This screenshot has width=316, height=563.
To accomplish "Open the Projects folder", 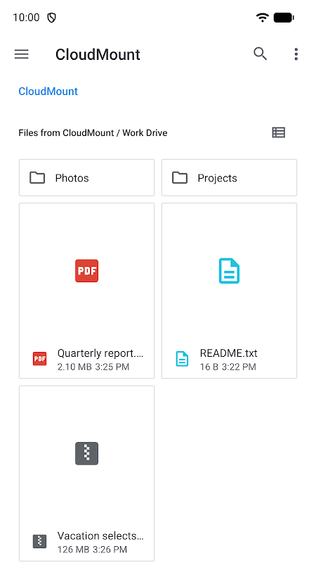I will point(230,178).
